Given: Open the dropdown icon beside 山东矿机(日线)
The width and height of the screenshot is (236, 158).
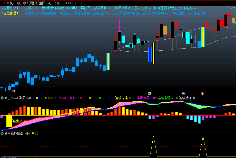Looking at the screenshot, I should pos(24,3).
